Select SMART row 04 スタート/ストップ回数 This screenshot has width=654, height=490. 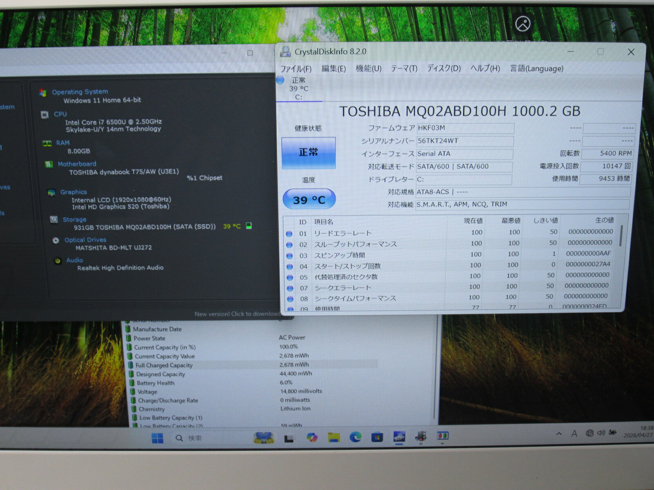click(x=452, y=265)
